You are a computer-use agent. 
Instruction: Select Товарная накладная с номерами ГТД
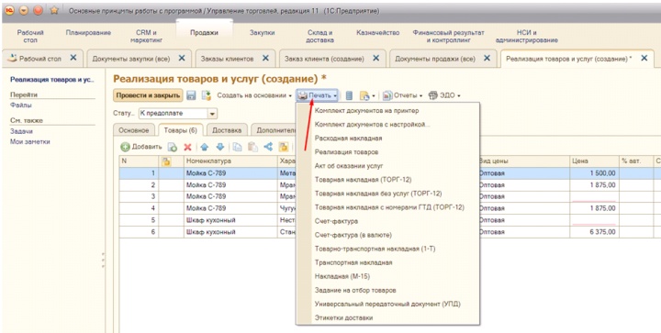tap(389, 207)
